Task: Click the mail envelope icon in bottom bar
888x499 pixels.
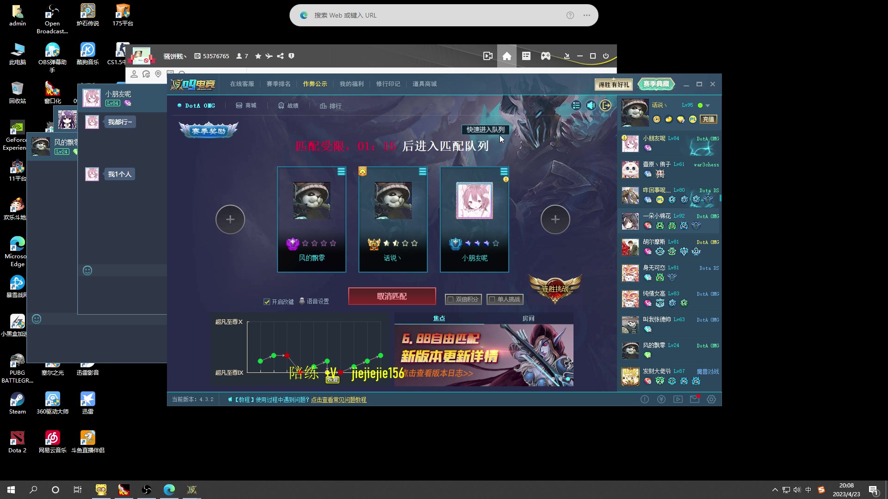Action: point(694,399)
